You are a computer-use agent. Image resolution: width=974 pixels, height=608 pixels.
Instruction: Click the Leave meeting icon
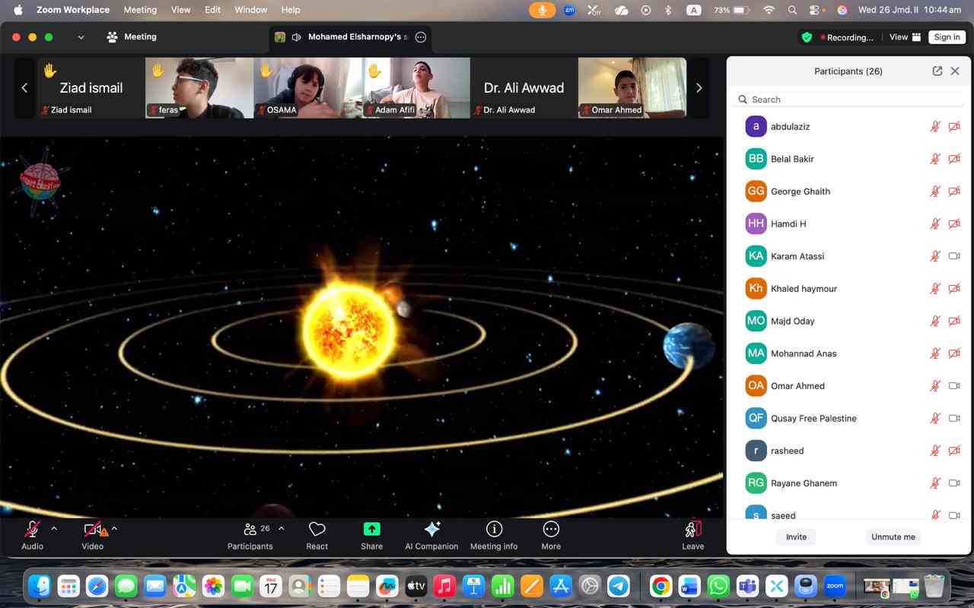click(x=692, y=530)
